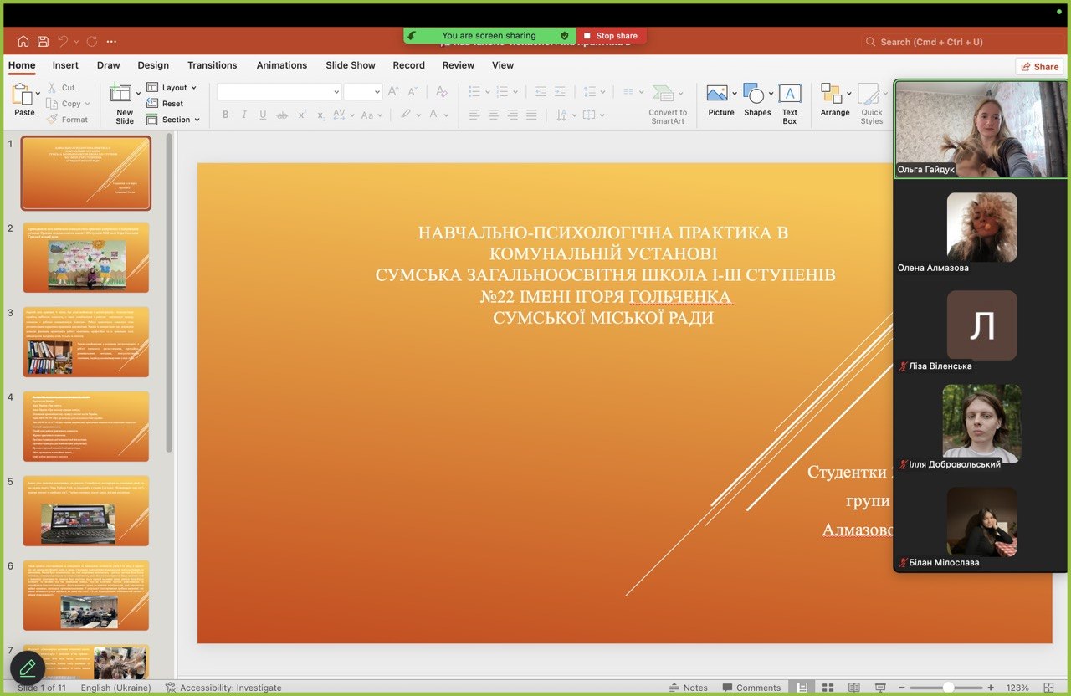
Task: Click the Format painter brush
Action: point(52,119)
